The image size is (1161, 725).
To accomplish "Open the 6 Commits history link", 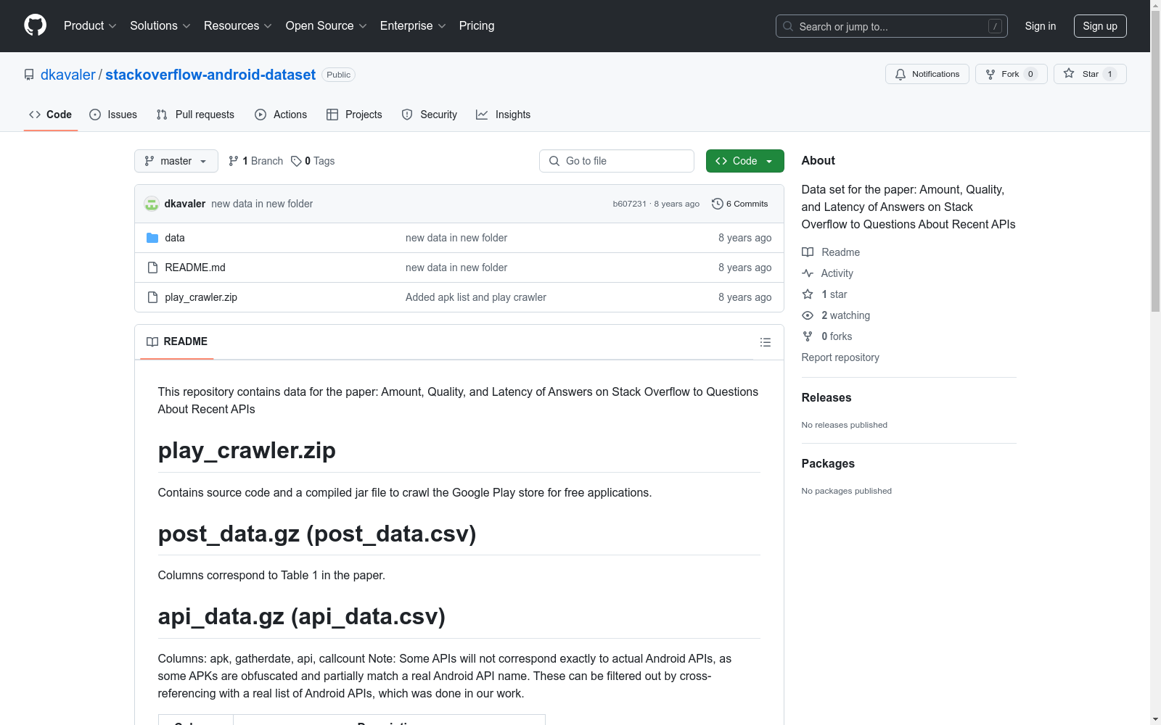I will 740,204.
